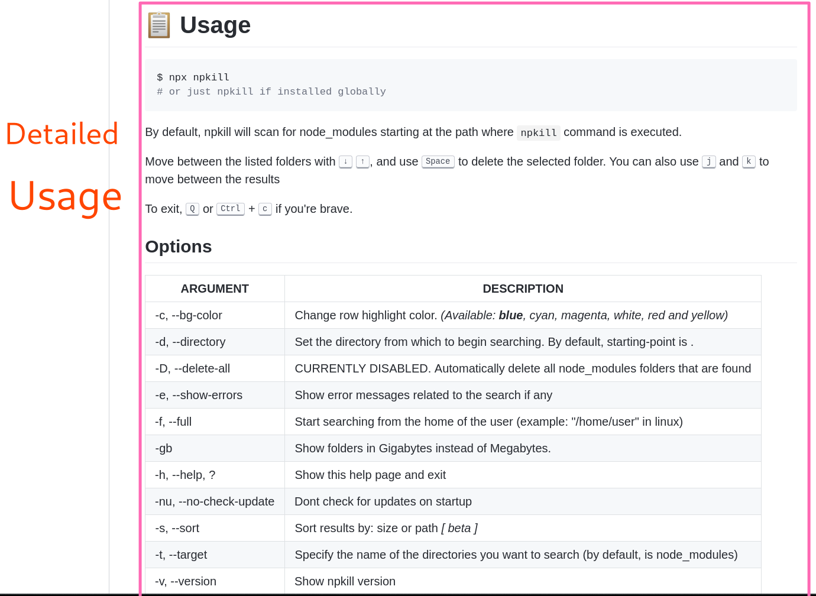Viewport: 816px width, 596px height.
Task: Click the '-D, --delete-all' argument cell
Action: [215, 368]
